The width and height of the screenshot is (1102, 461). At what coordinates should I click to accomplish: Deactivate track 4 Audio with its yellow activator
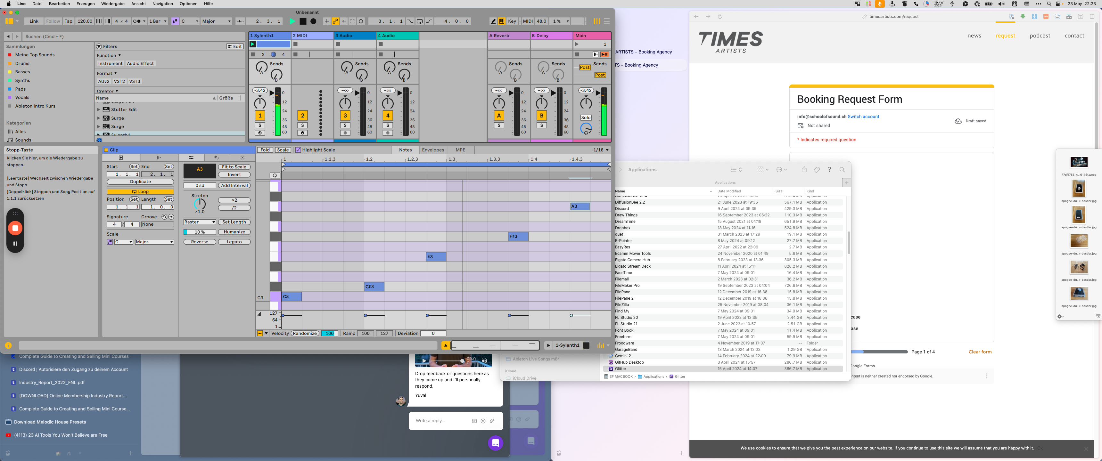(388, 116)
